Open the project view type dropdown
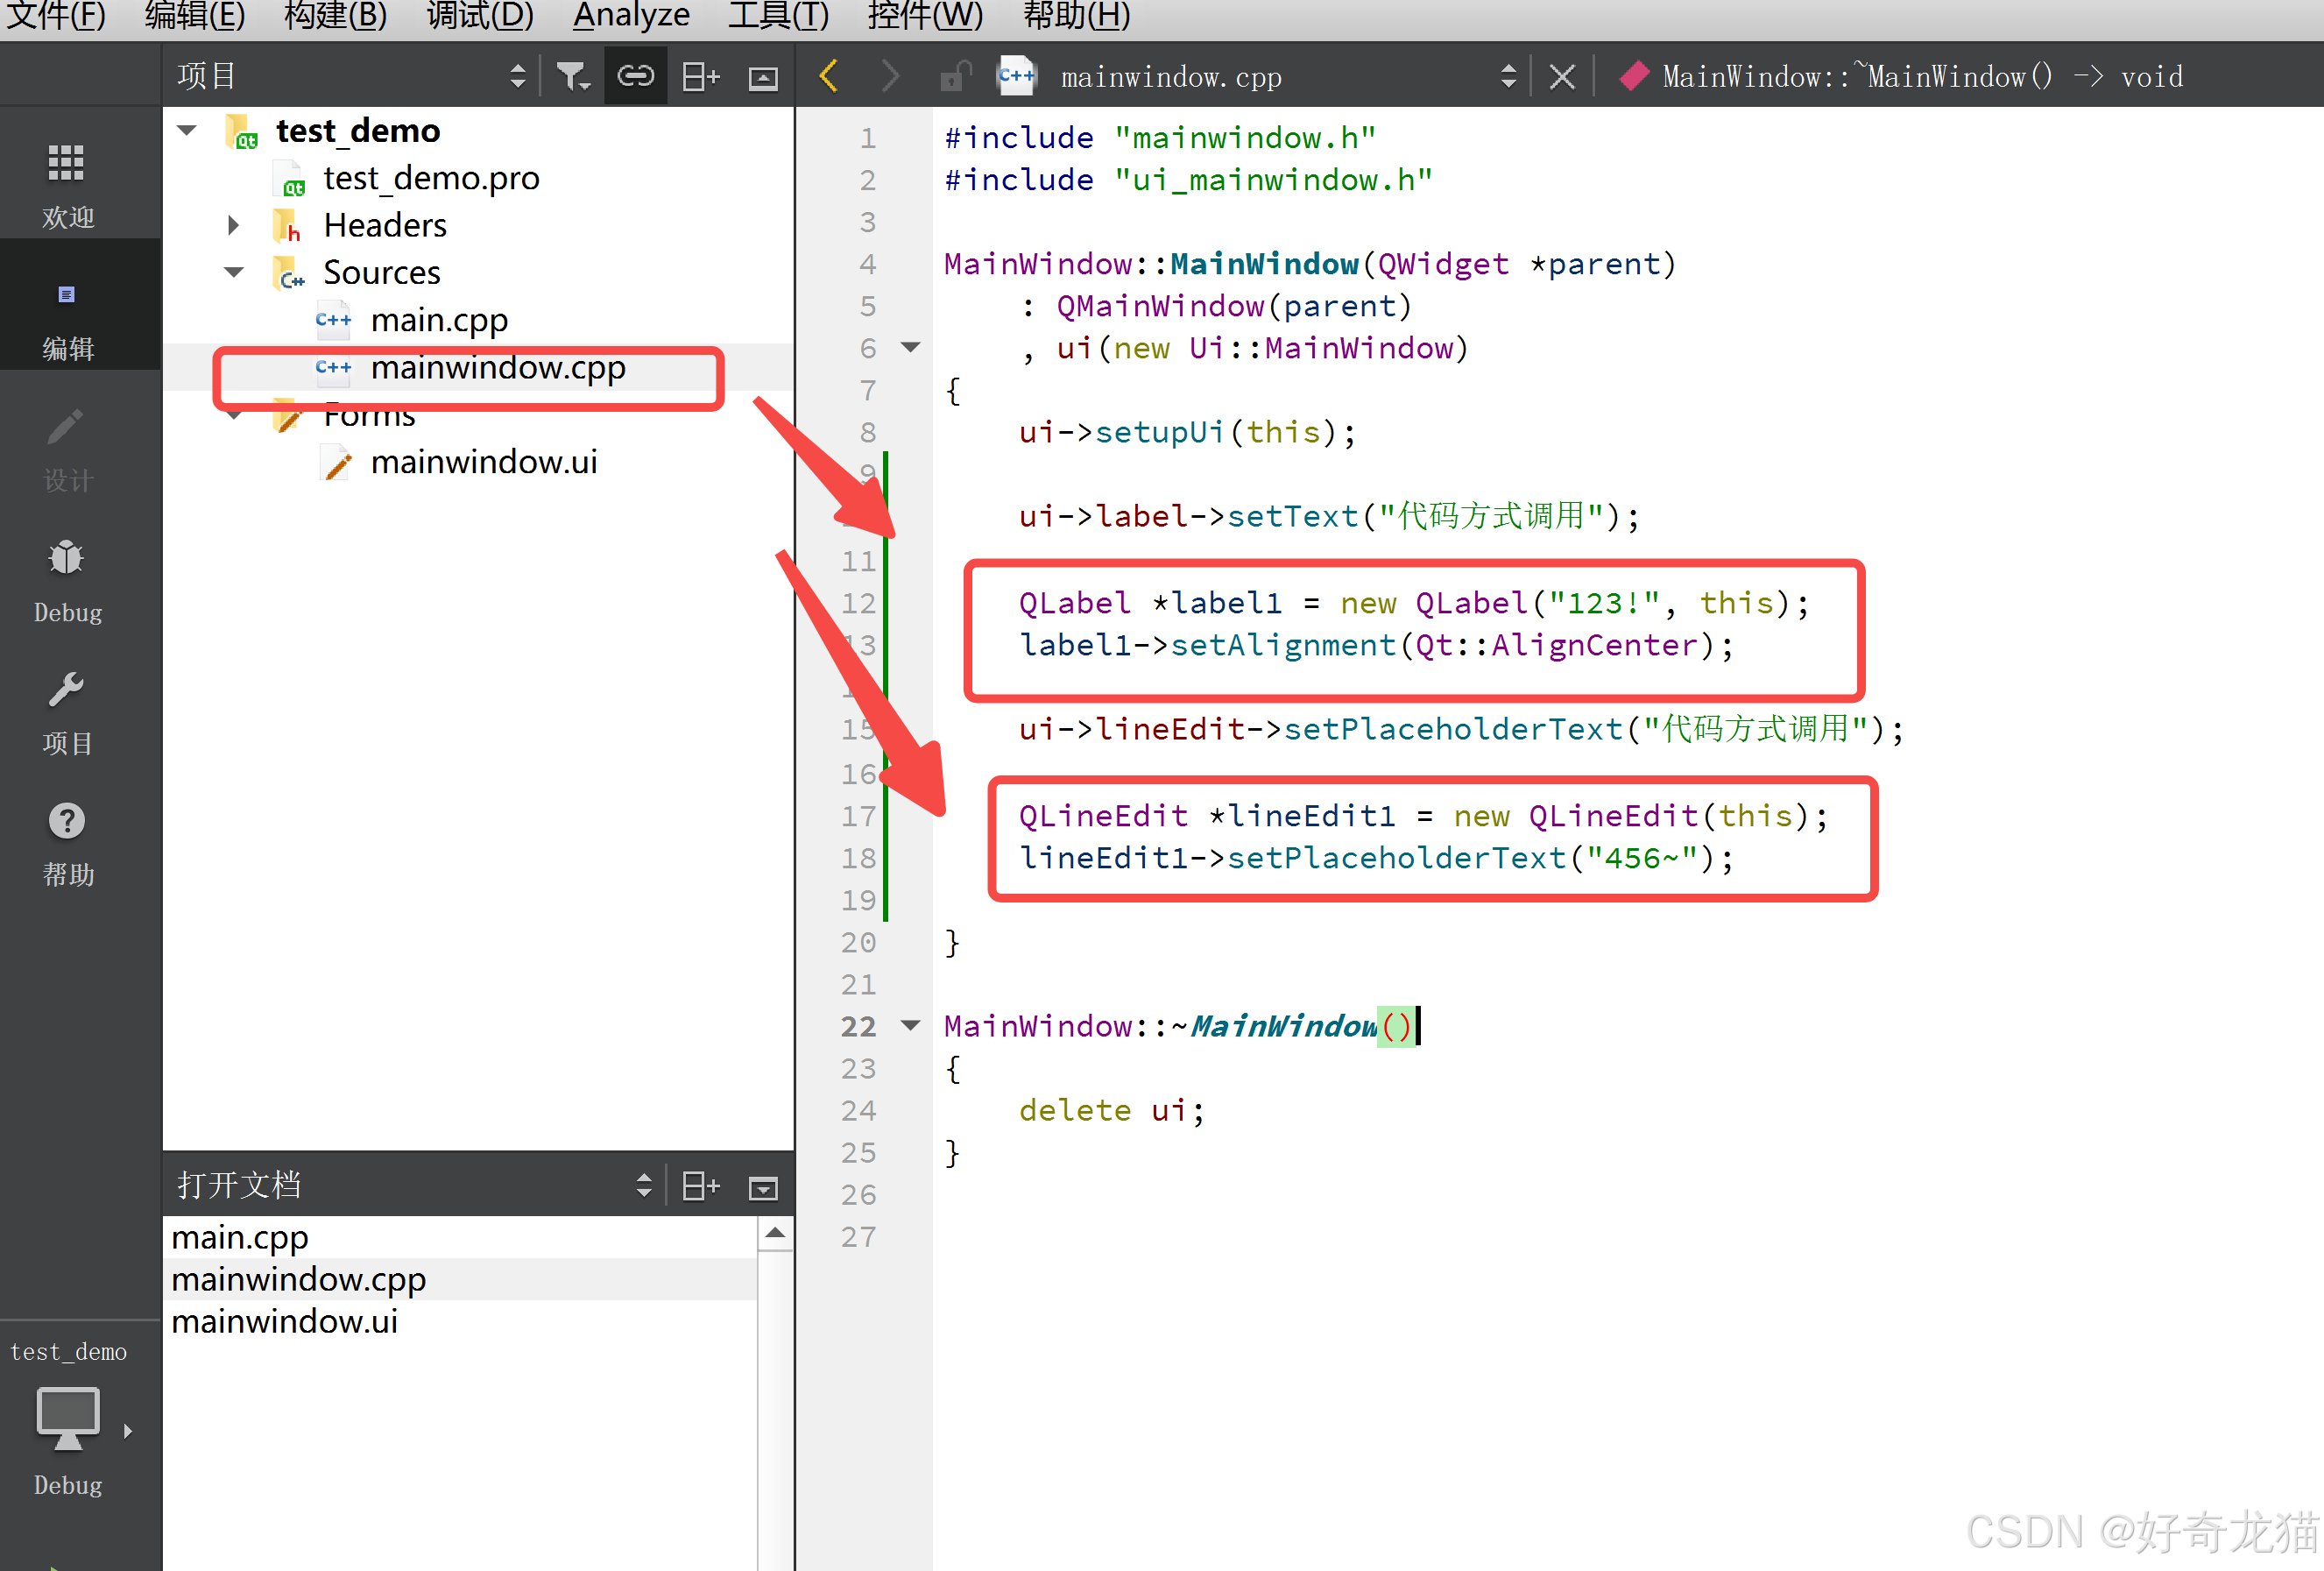The height and width of the screenshot is (1571, 2324). (517, 76)
